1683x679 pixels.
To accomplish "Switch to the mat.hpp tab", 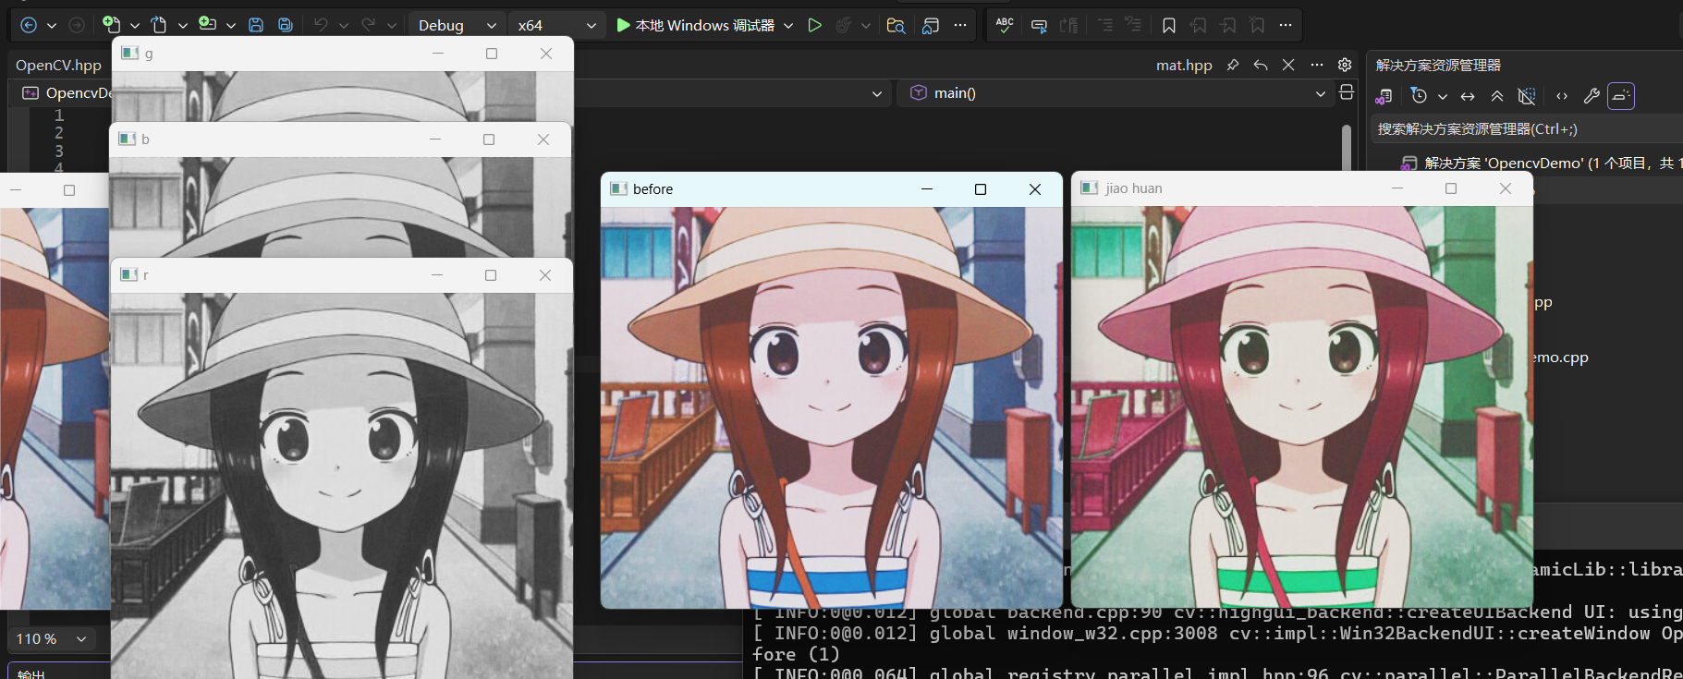I will (x=1184, y=65).
